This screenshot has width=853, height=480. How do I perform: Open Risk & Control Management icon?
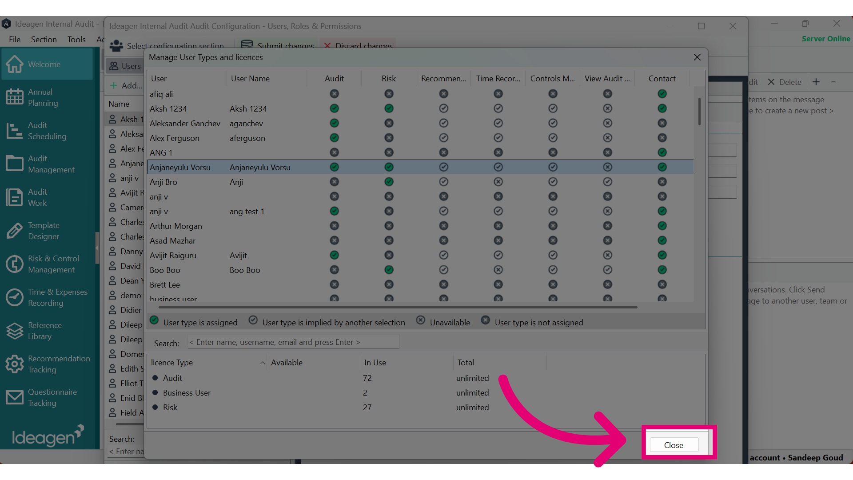tap(14, 264)
